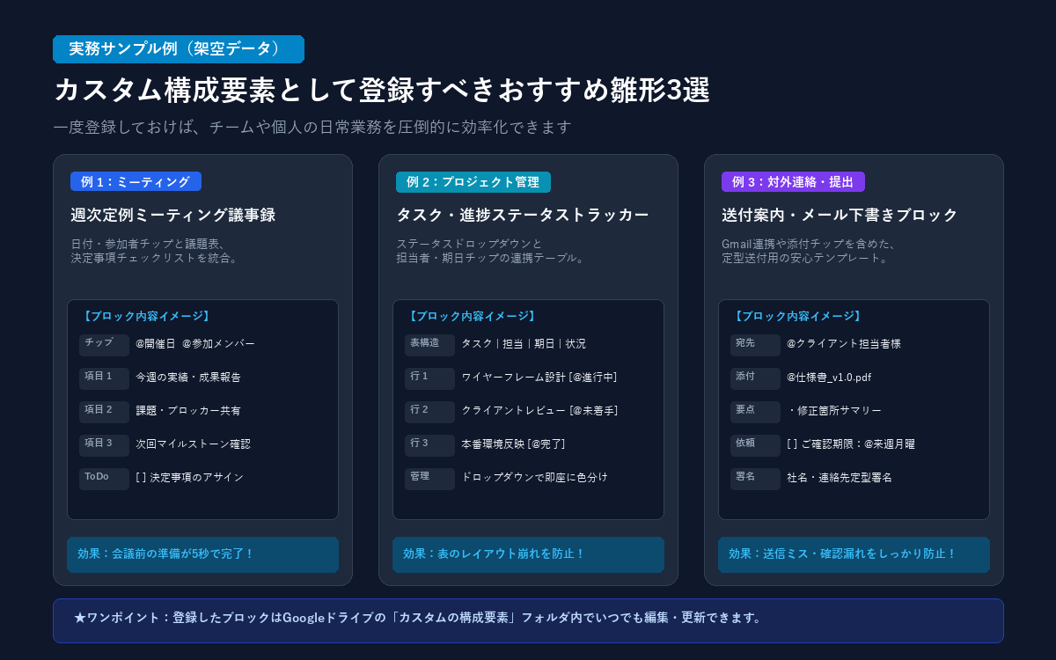Viewport: 1056px width, 660px height.
Task: Click the 依頼 label chip
Action: 755,445
